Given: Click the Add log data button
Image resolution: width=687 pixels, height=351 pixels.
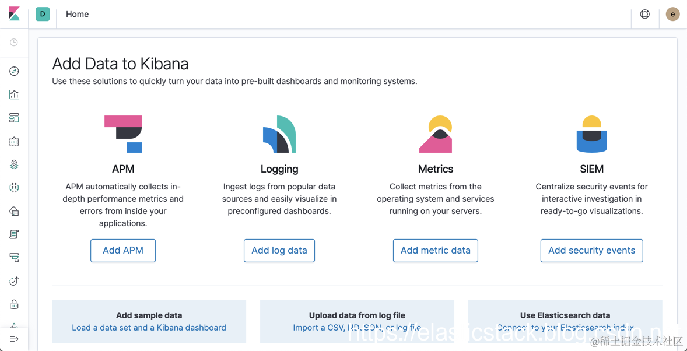Looking at the screenshot, I should (279, 251).
